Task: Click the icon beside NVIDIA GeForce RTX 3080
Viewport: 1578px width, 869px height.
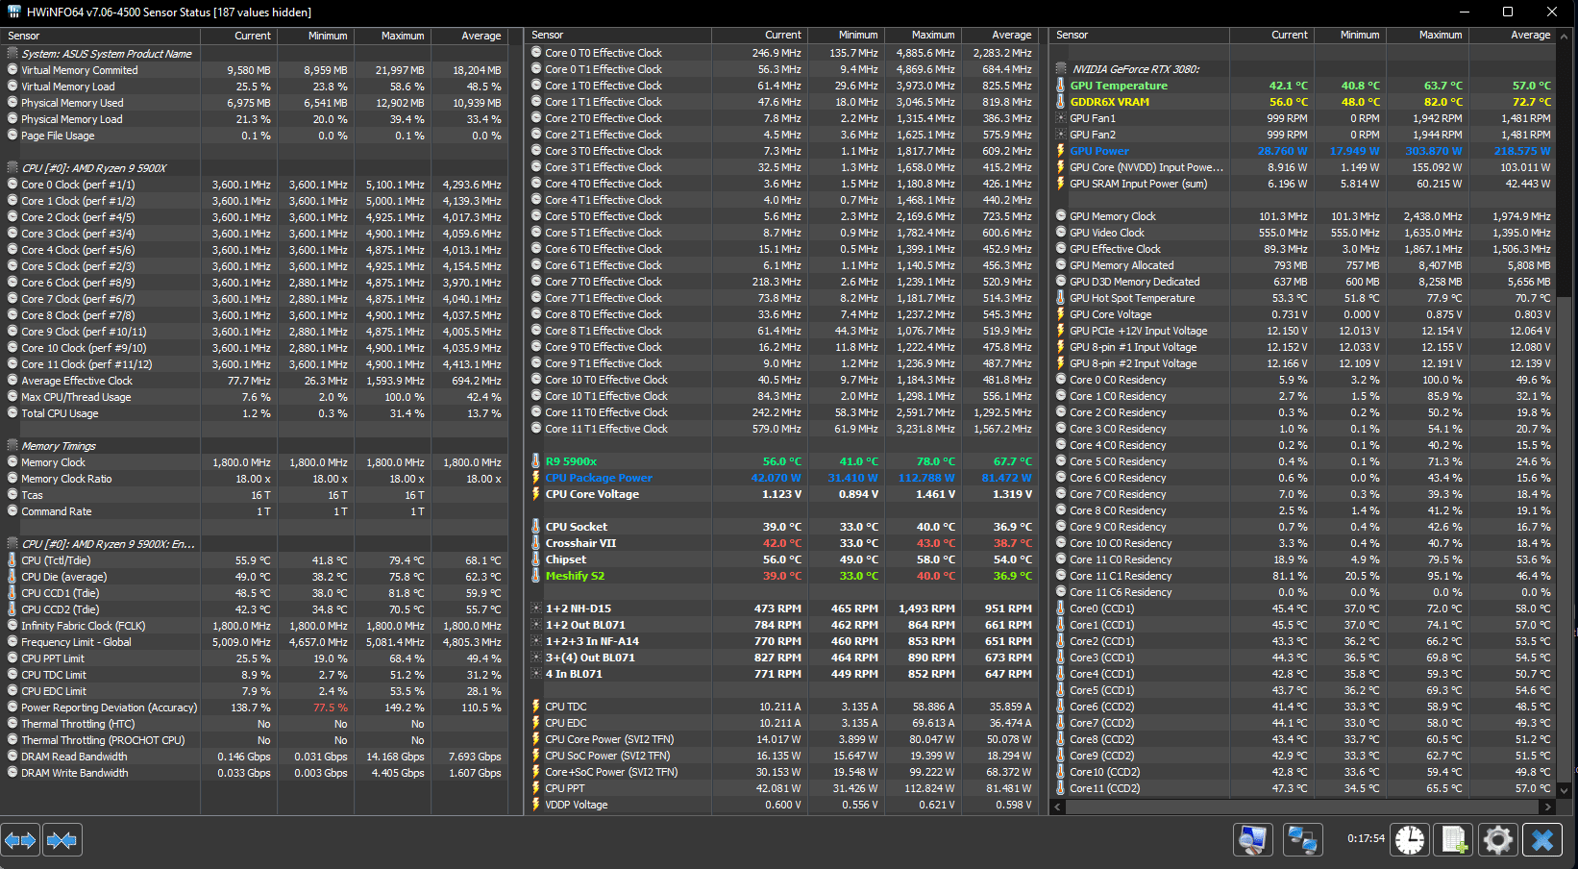Action: pos(1061,69)
